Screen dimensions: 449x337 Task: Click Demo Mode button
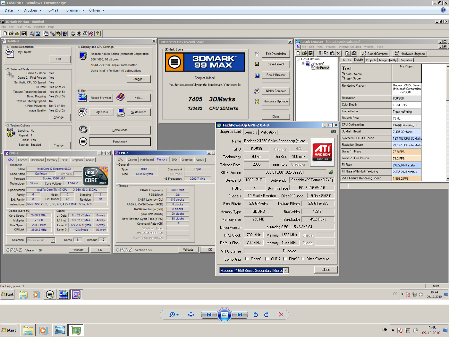[x=120, y=130]
